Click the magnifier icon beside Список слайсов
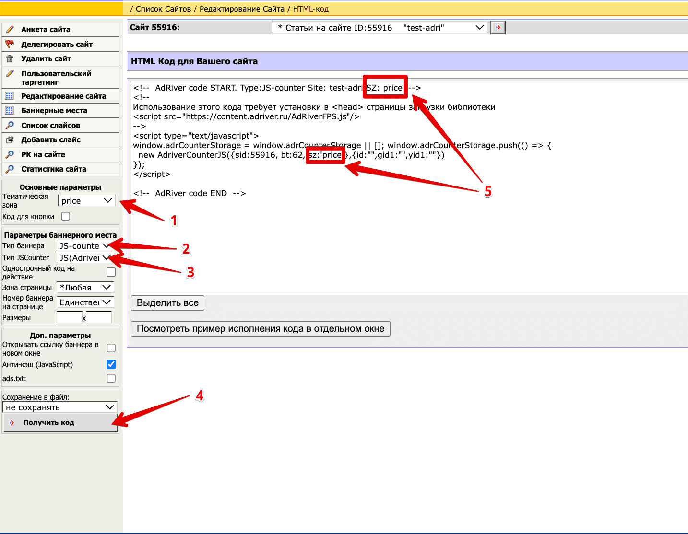688x534 pixels. pyautogui.click(x=10, y=125)
